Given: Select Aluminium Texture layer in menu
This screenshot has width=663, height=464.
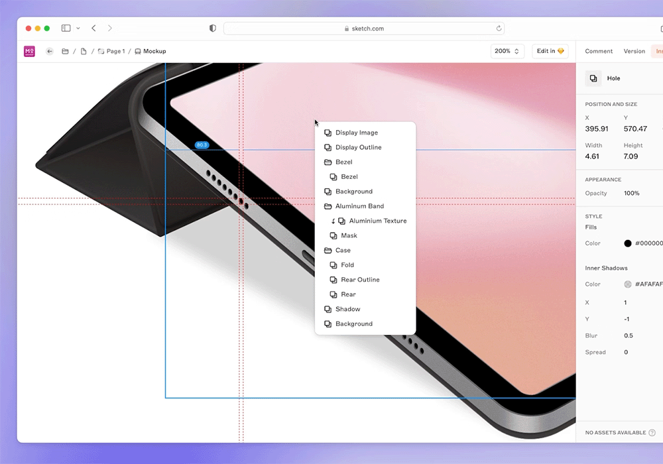Looking at the screenshot, I should [x=365, y=221].
